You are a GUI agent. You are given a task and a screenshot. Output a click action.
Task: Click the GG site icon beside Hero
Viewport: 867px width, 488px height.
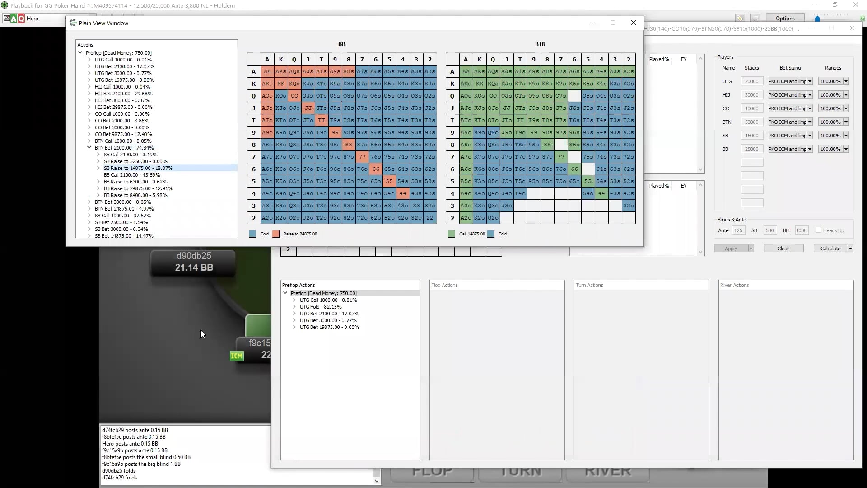point(7,19)
